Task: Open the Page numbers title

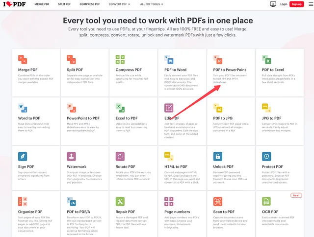Action: tap(177, 212)
